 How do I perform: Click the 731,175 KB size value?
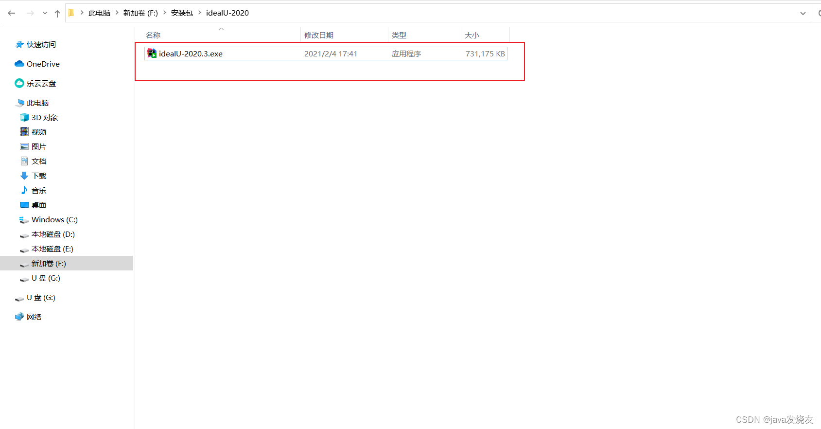point(485,54)
